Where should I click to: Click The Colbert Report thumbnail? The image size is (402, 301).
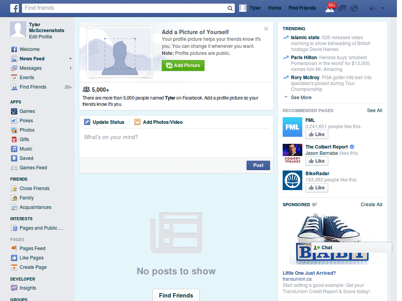(292, 154)
